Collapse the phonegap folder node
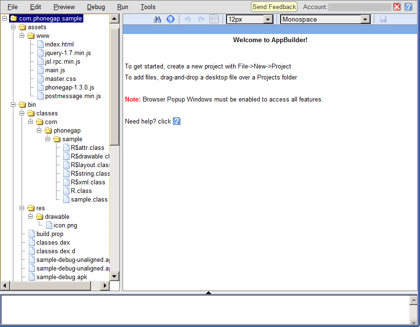420x327 pixels. [39, 130]
